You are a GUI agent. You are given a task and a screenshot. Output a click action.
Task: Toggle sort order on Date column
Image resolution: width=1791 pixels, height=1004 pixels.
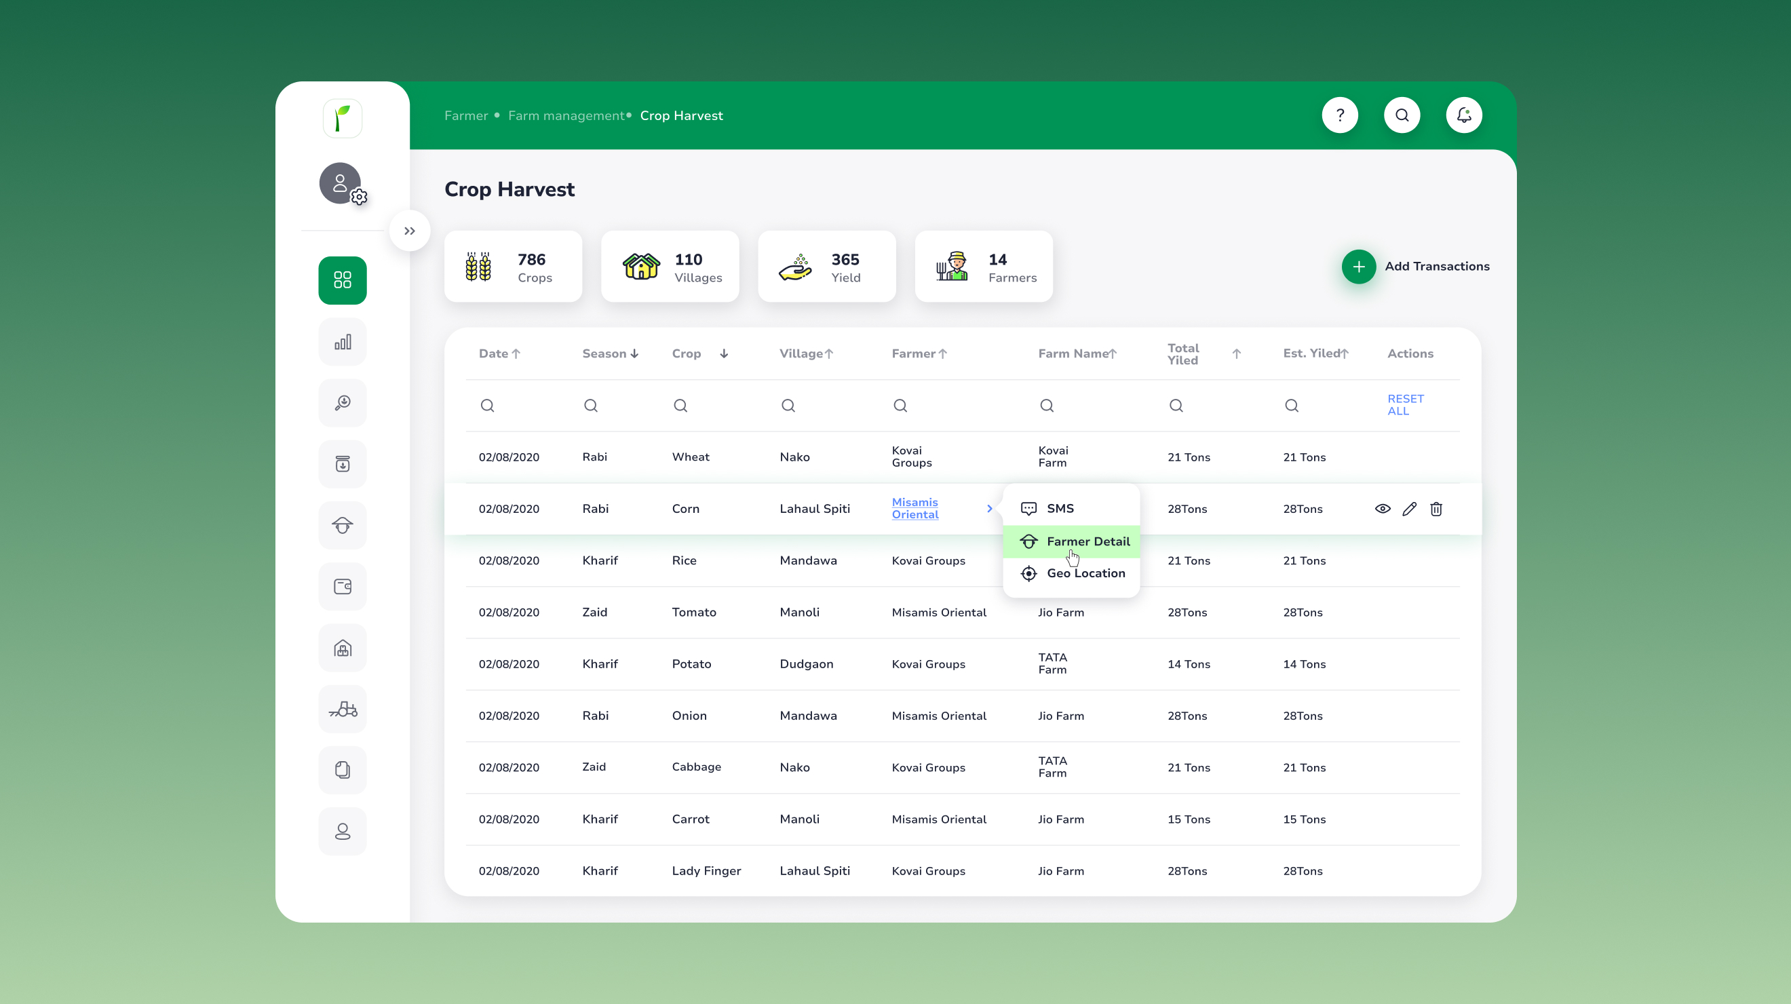click(x=516, y=354)
